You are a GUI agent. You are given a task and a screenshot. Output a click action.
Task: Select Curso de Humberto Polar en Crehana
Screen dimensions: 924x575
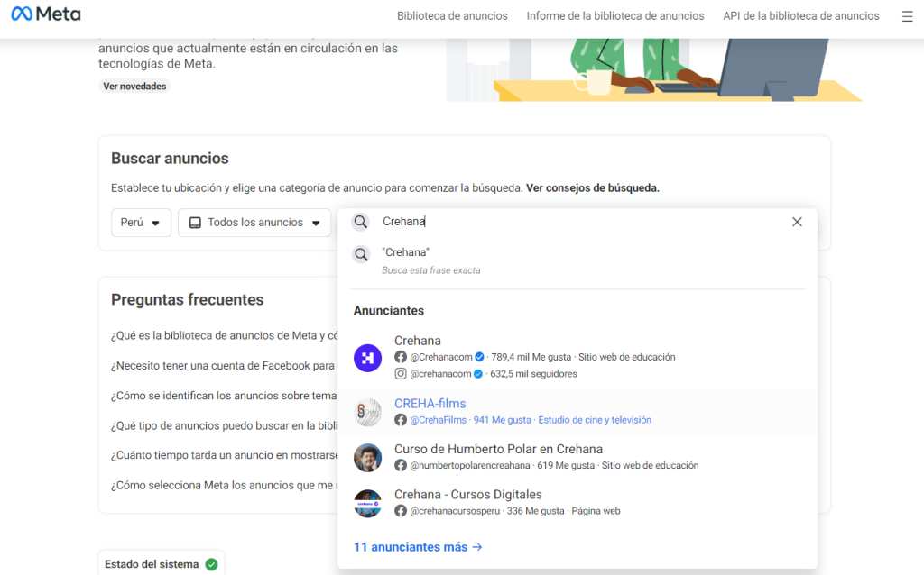pyautogui.click(x=577, y=457)
